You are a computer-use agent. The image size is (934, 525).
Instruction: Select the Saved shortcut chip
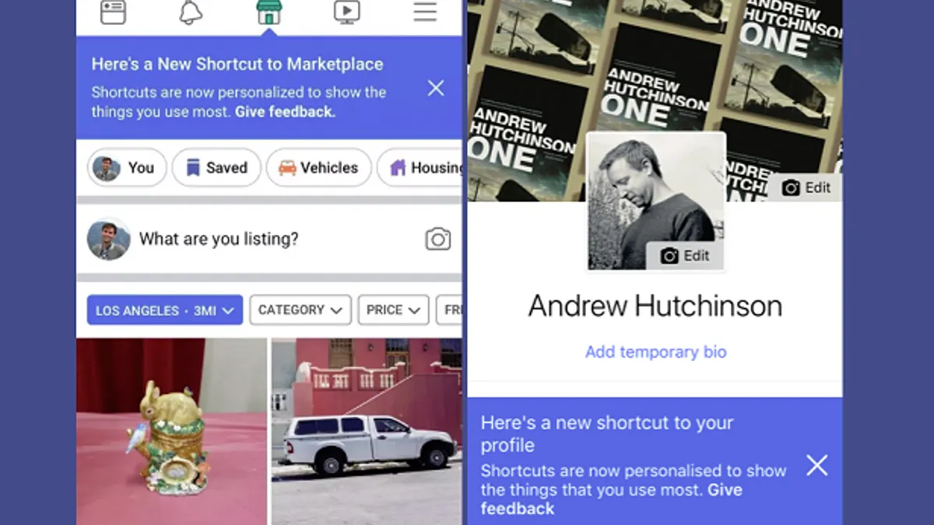tap(216, 167)
